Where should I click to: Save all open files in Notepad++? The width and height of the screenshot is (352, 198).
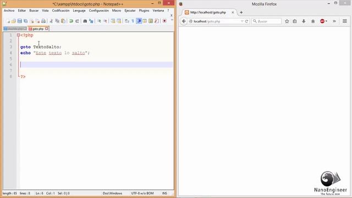(x=26, y=21)
